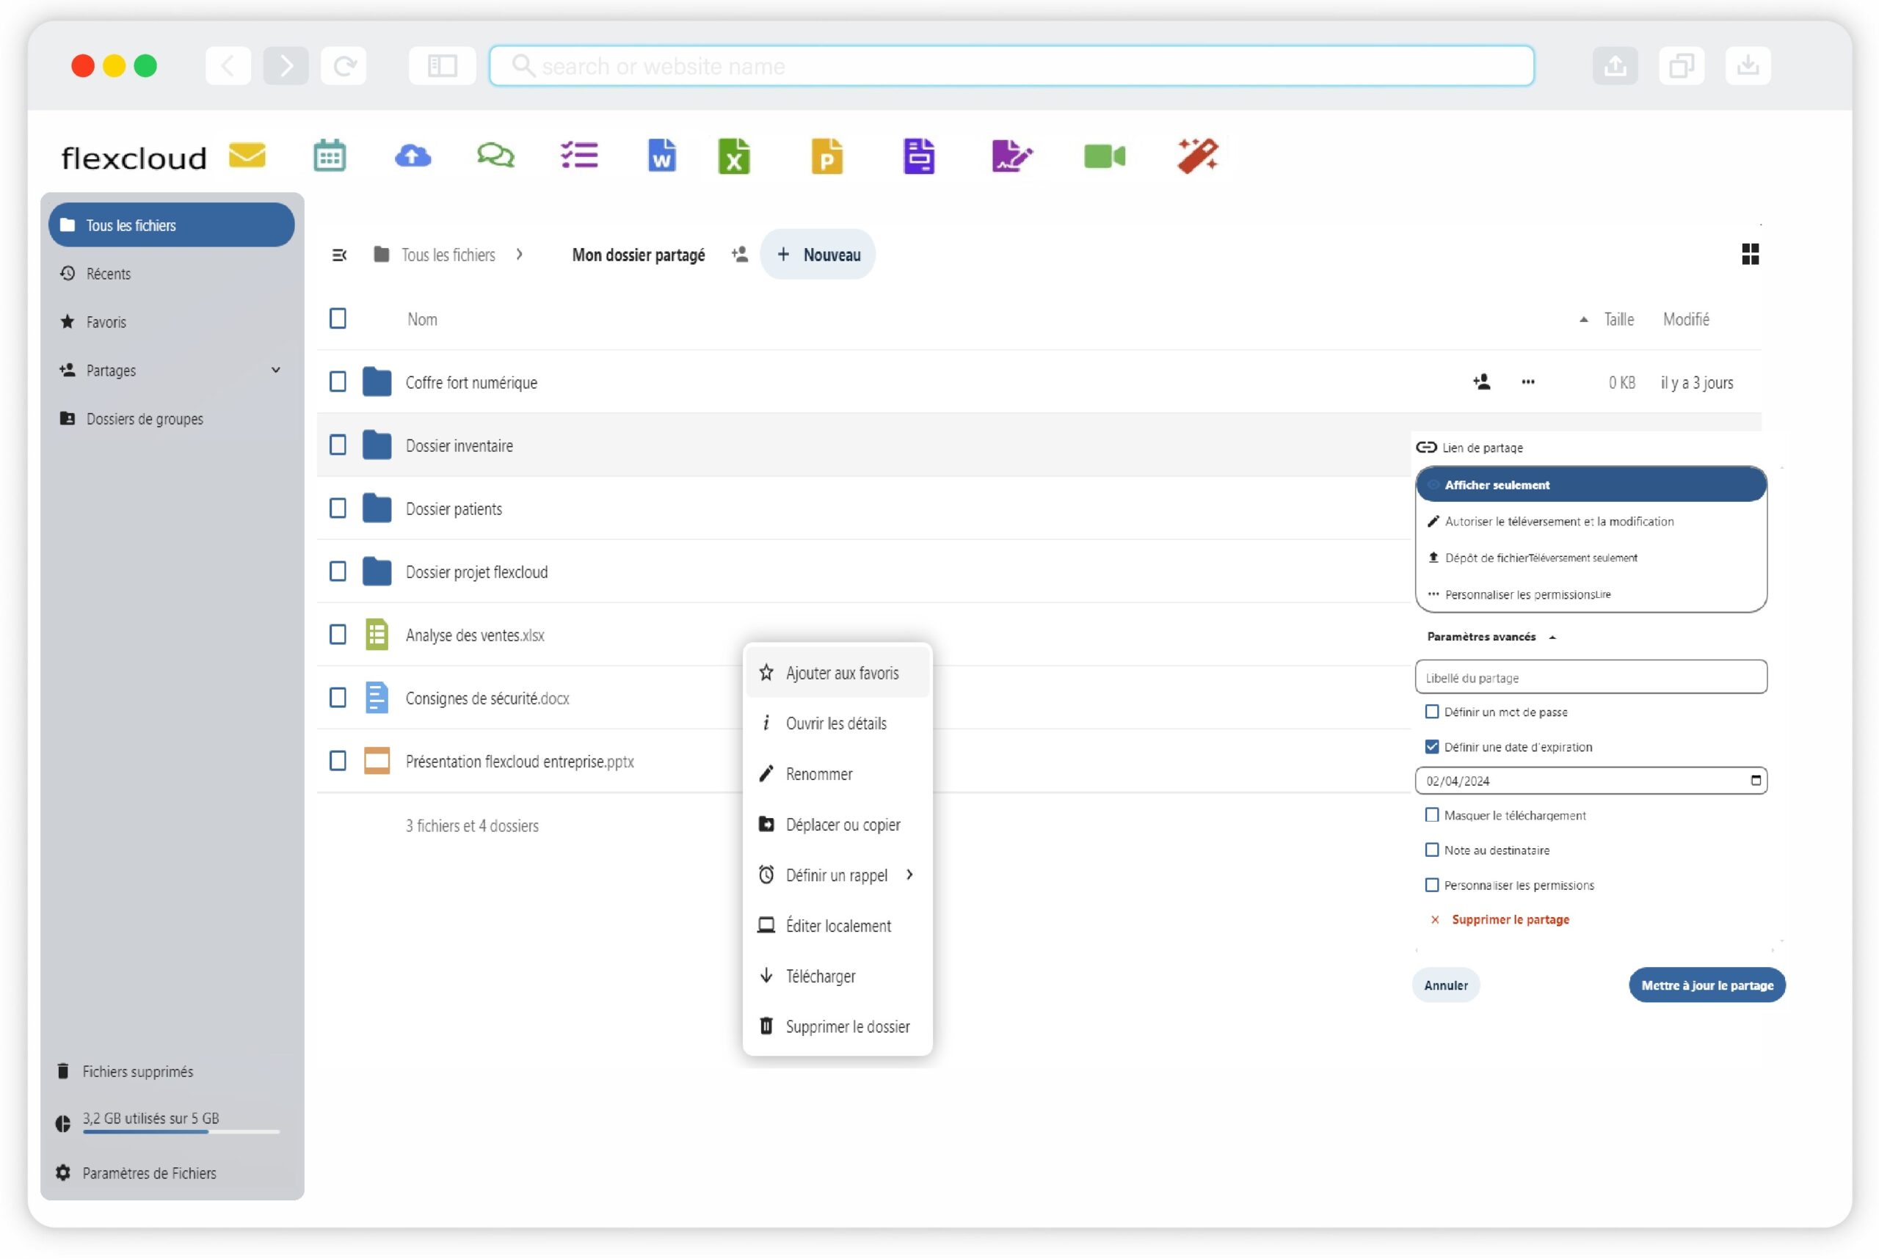Uncheck Définir une date d'expiration
Viewport: 1879px width, 1259px height.
[1432, 747]
